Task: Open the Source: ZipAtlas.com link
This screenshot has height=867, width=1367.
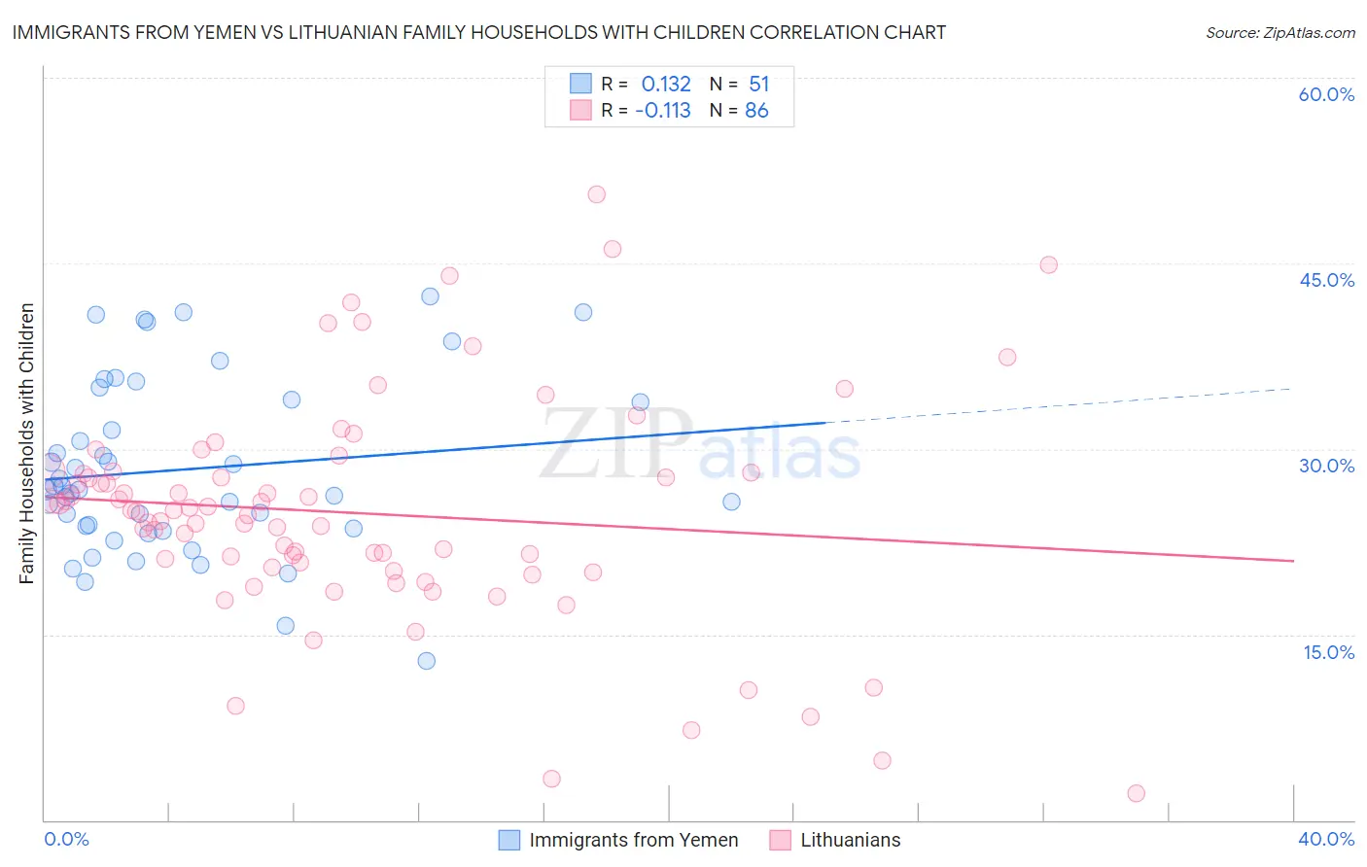Action: click(x=1280, y=32)
